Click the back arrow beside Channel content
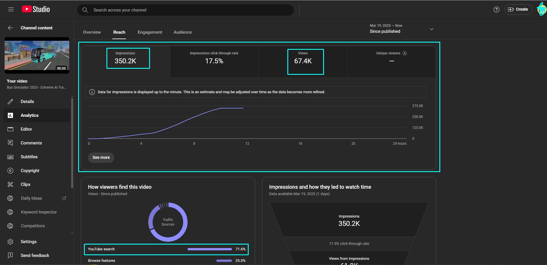Viewport: 547px width, 265px height. tap(10, 28)
